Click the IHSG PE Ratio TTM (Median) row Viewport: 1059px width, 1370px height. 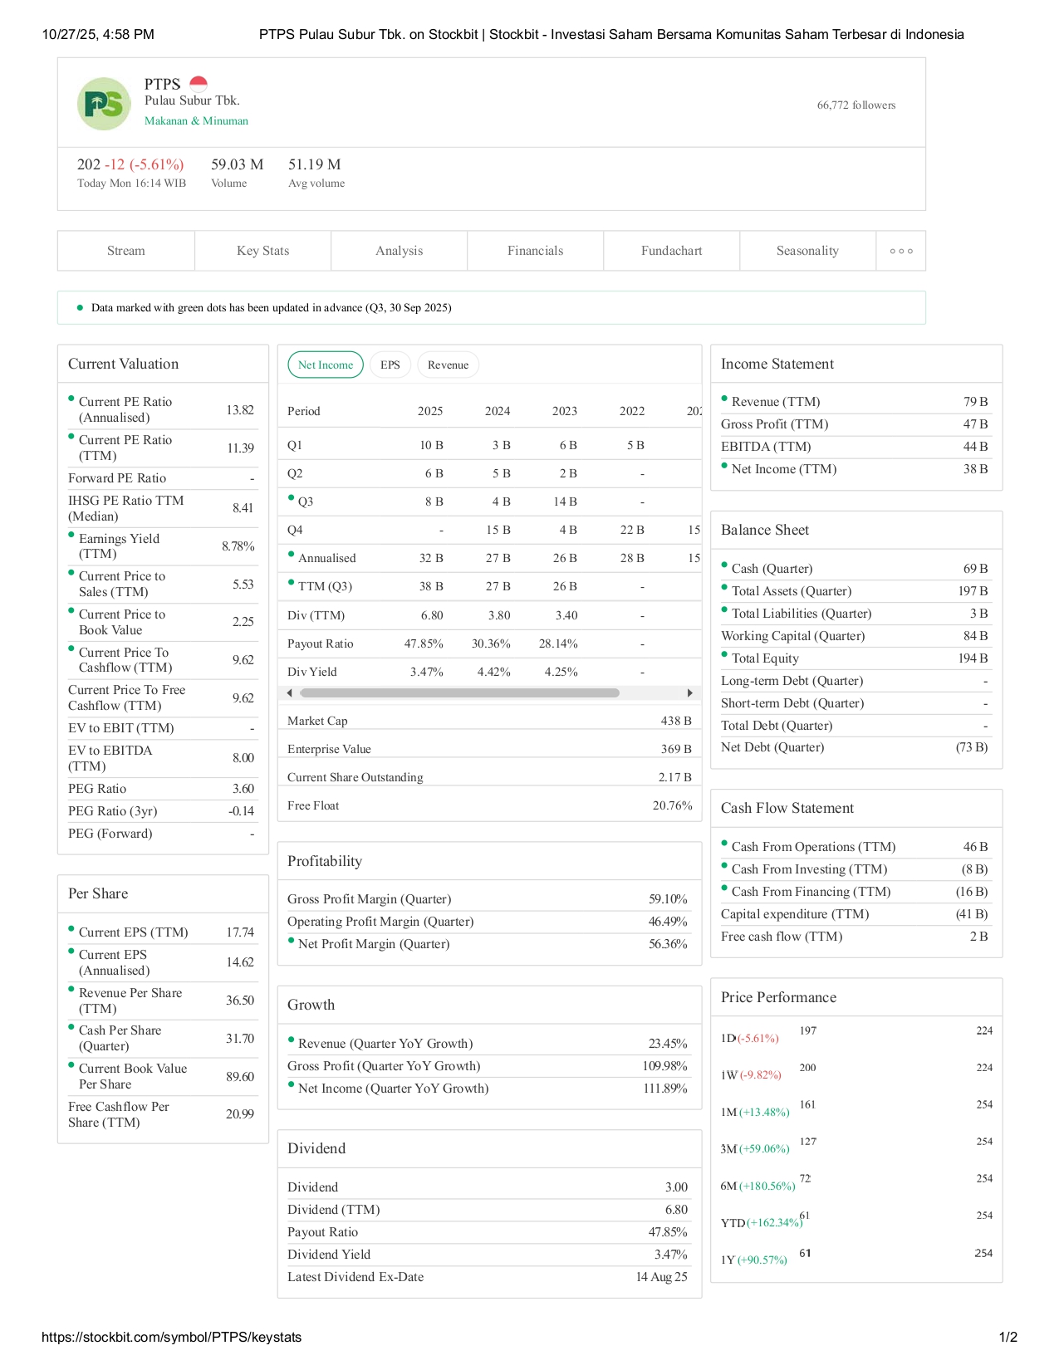click(163, 508)
